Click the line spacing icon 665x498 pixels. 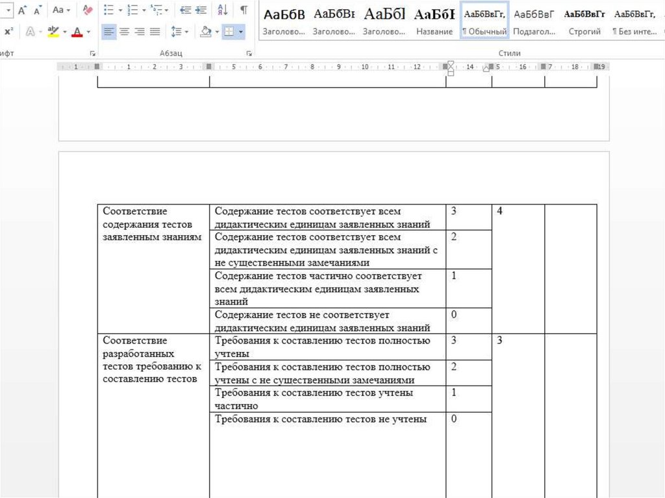click(x=176, y=31)
